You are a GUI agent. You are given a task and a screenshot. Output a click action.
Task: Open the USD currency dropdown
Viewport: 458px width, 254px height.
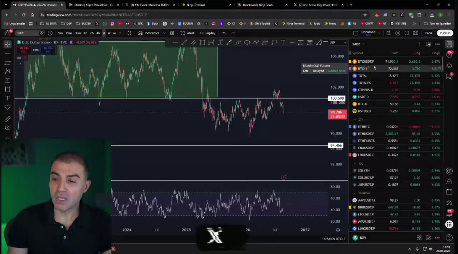(x=338, y=43)
